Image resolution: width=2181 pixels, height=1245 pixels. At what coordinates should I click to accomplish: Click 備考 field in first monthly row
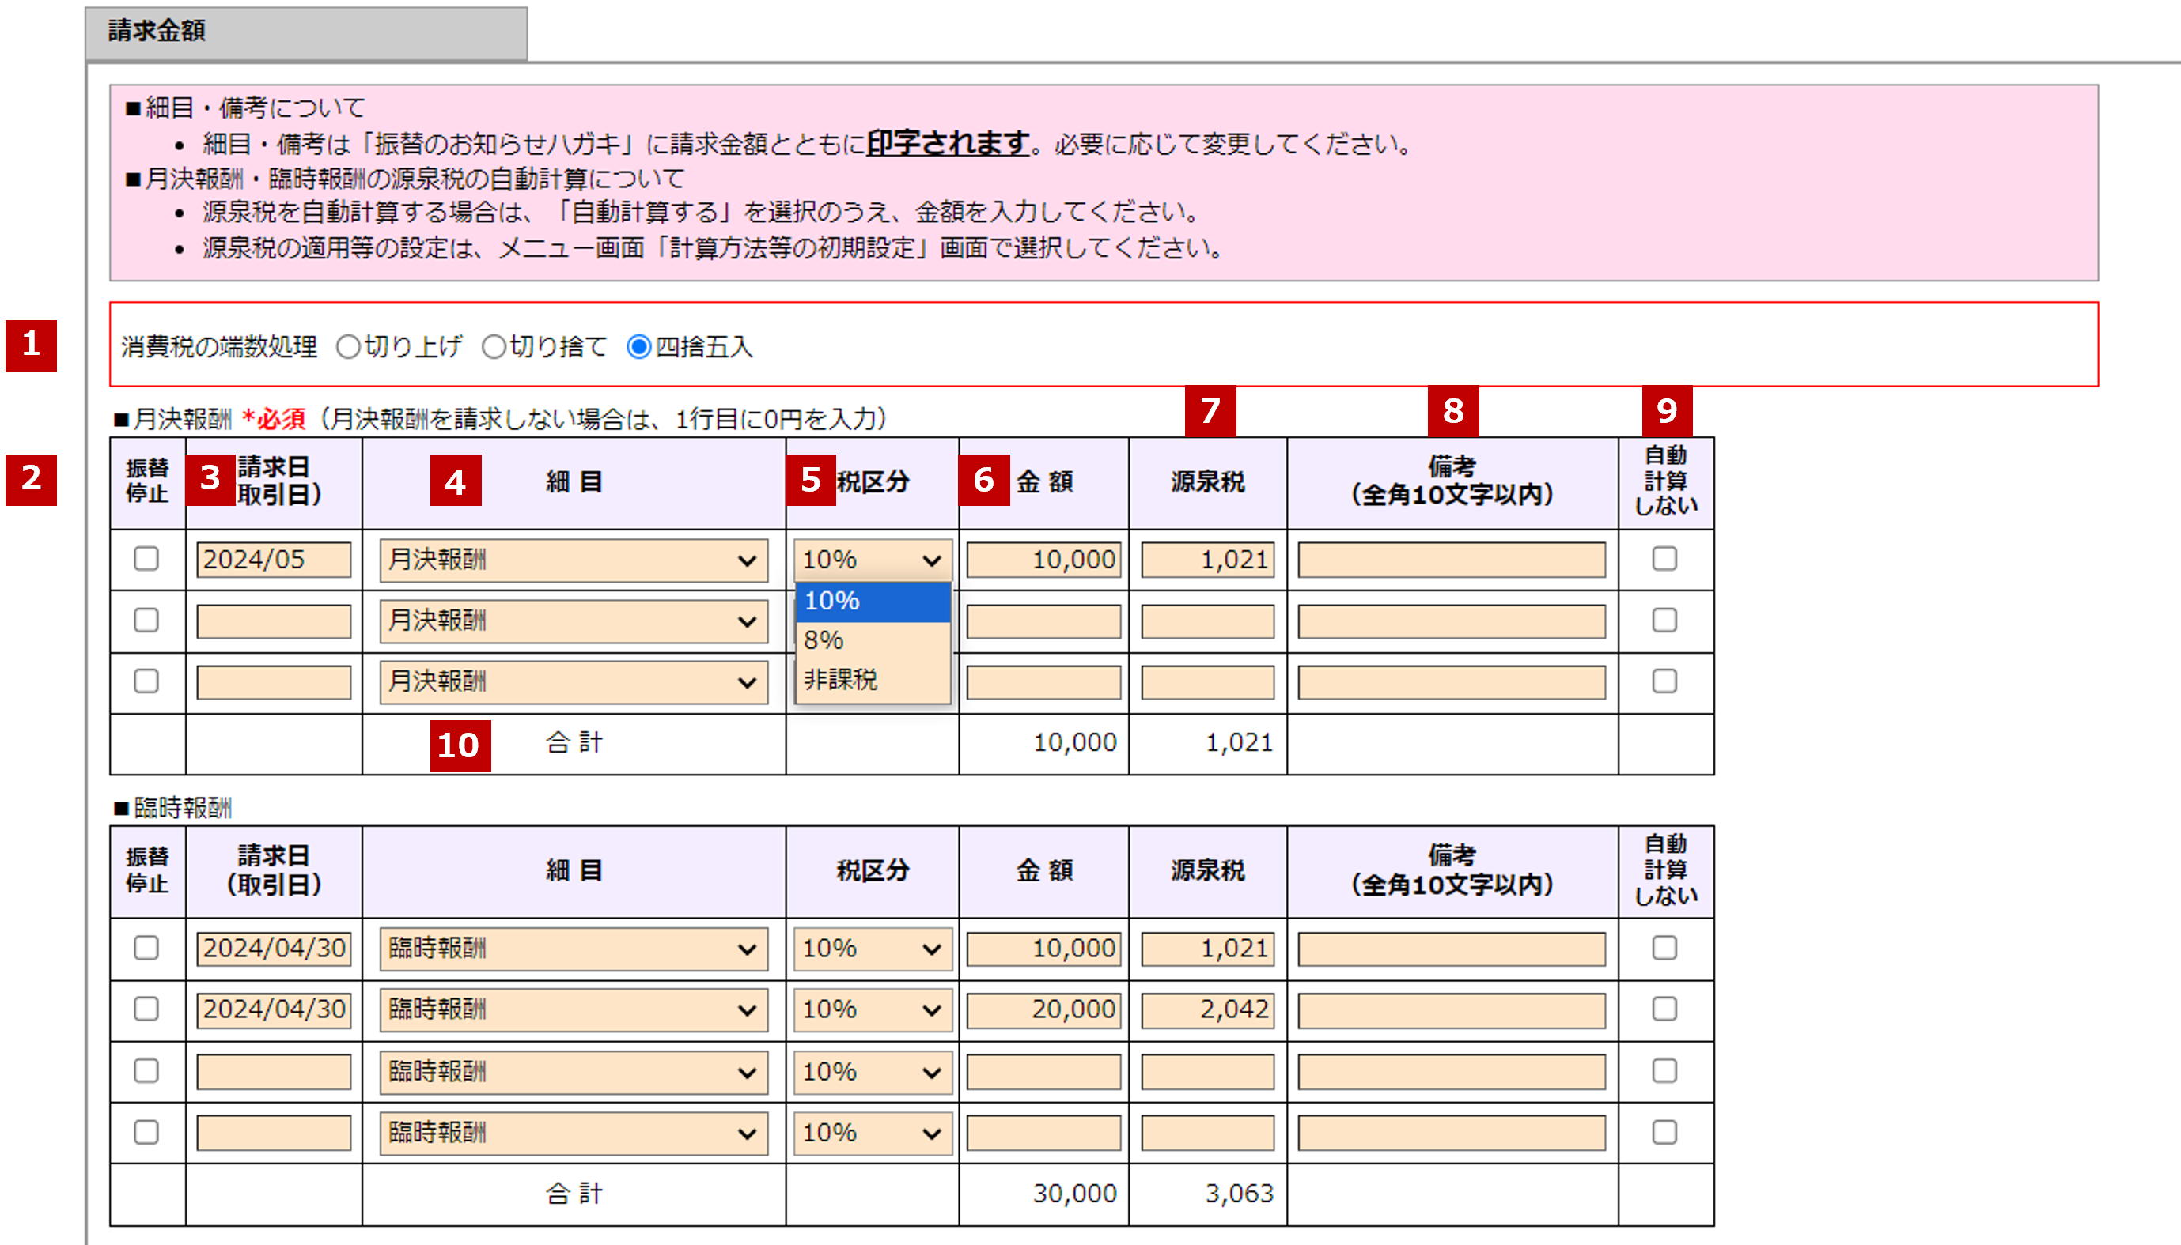1450,560
